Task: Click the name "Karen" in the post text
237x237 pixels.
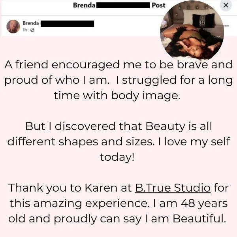Action: click(x=101, y=188)
